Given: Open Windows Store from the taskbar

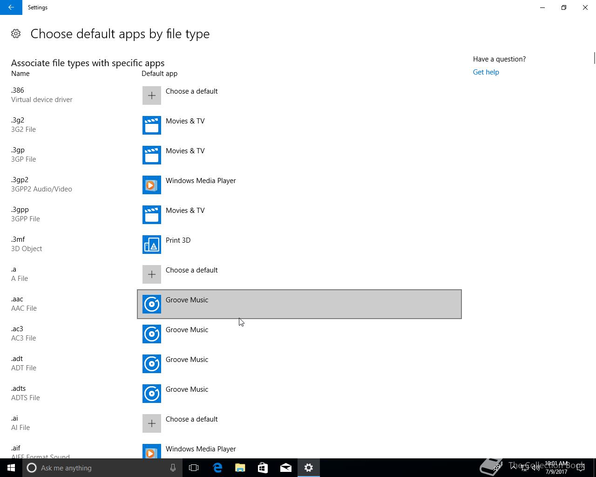Looking at the screenshot, I should (x=263, y=468).
